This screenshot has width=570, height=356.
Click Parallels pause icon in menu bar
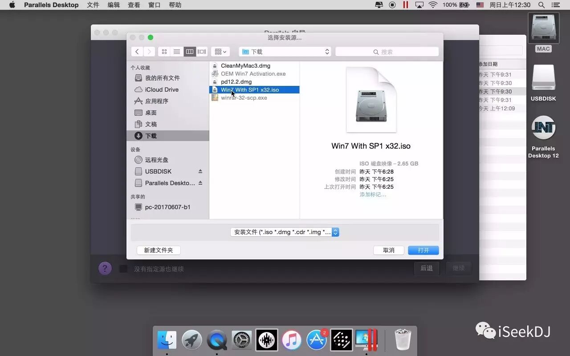[406, 5]
